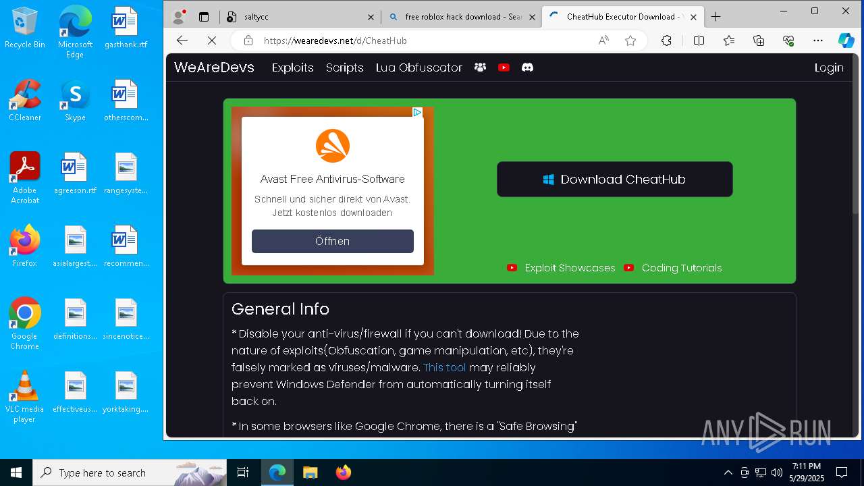
Task: Open Favorites list icon in toolbar
Action: coord(729,40)
